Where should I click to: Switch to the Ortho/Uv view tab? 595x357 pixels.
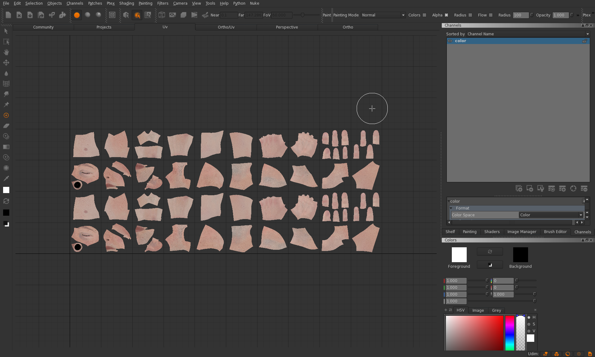coord(226,27)
